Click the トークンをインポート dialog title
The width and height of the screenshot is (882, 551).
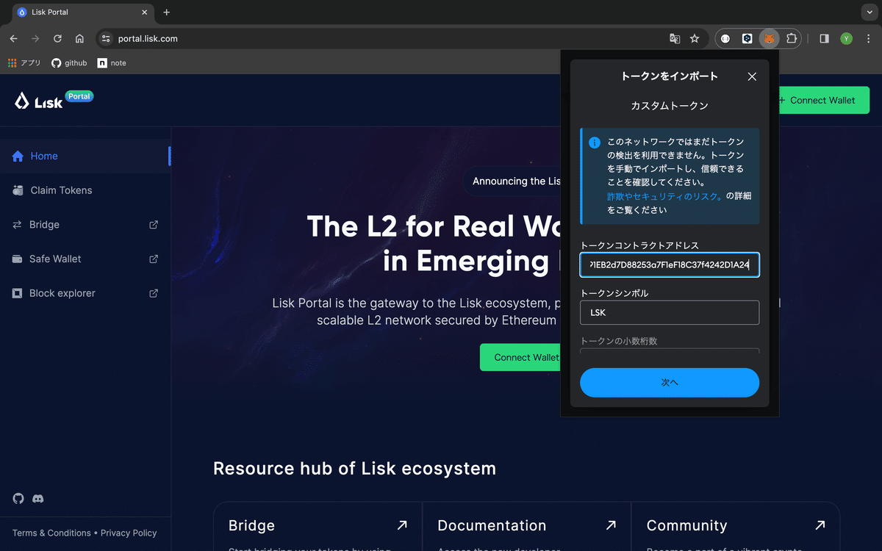click(x=670, y=76)
